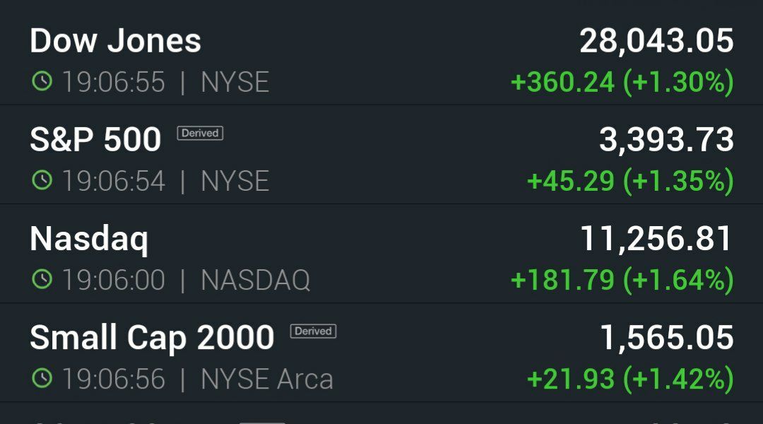Click the NASDAQ exchange label
The height and width of the screenshot is (424, 763).
pos(256,280)
